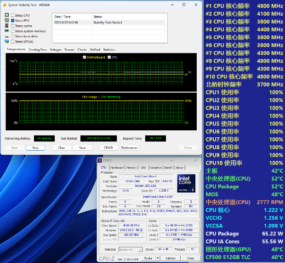Viewport: 285px width, 263px height.
Task: Toggle the Motherboard temperature graph checkbox
Action: pos(84,57)
